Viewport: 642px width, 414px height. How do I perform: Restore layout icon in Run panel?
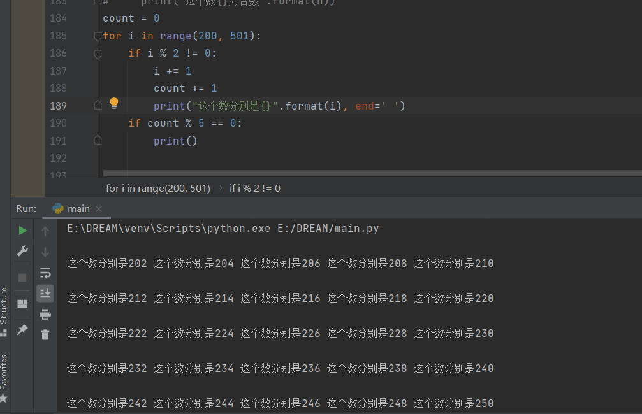tap(22, 304)
